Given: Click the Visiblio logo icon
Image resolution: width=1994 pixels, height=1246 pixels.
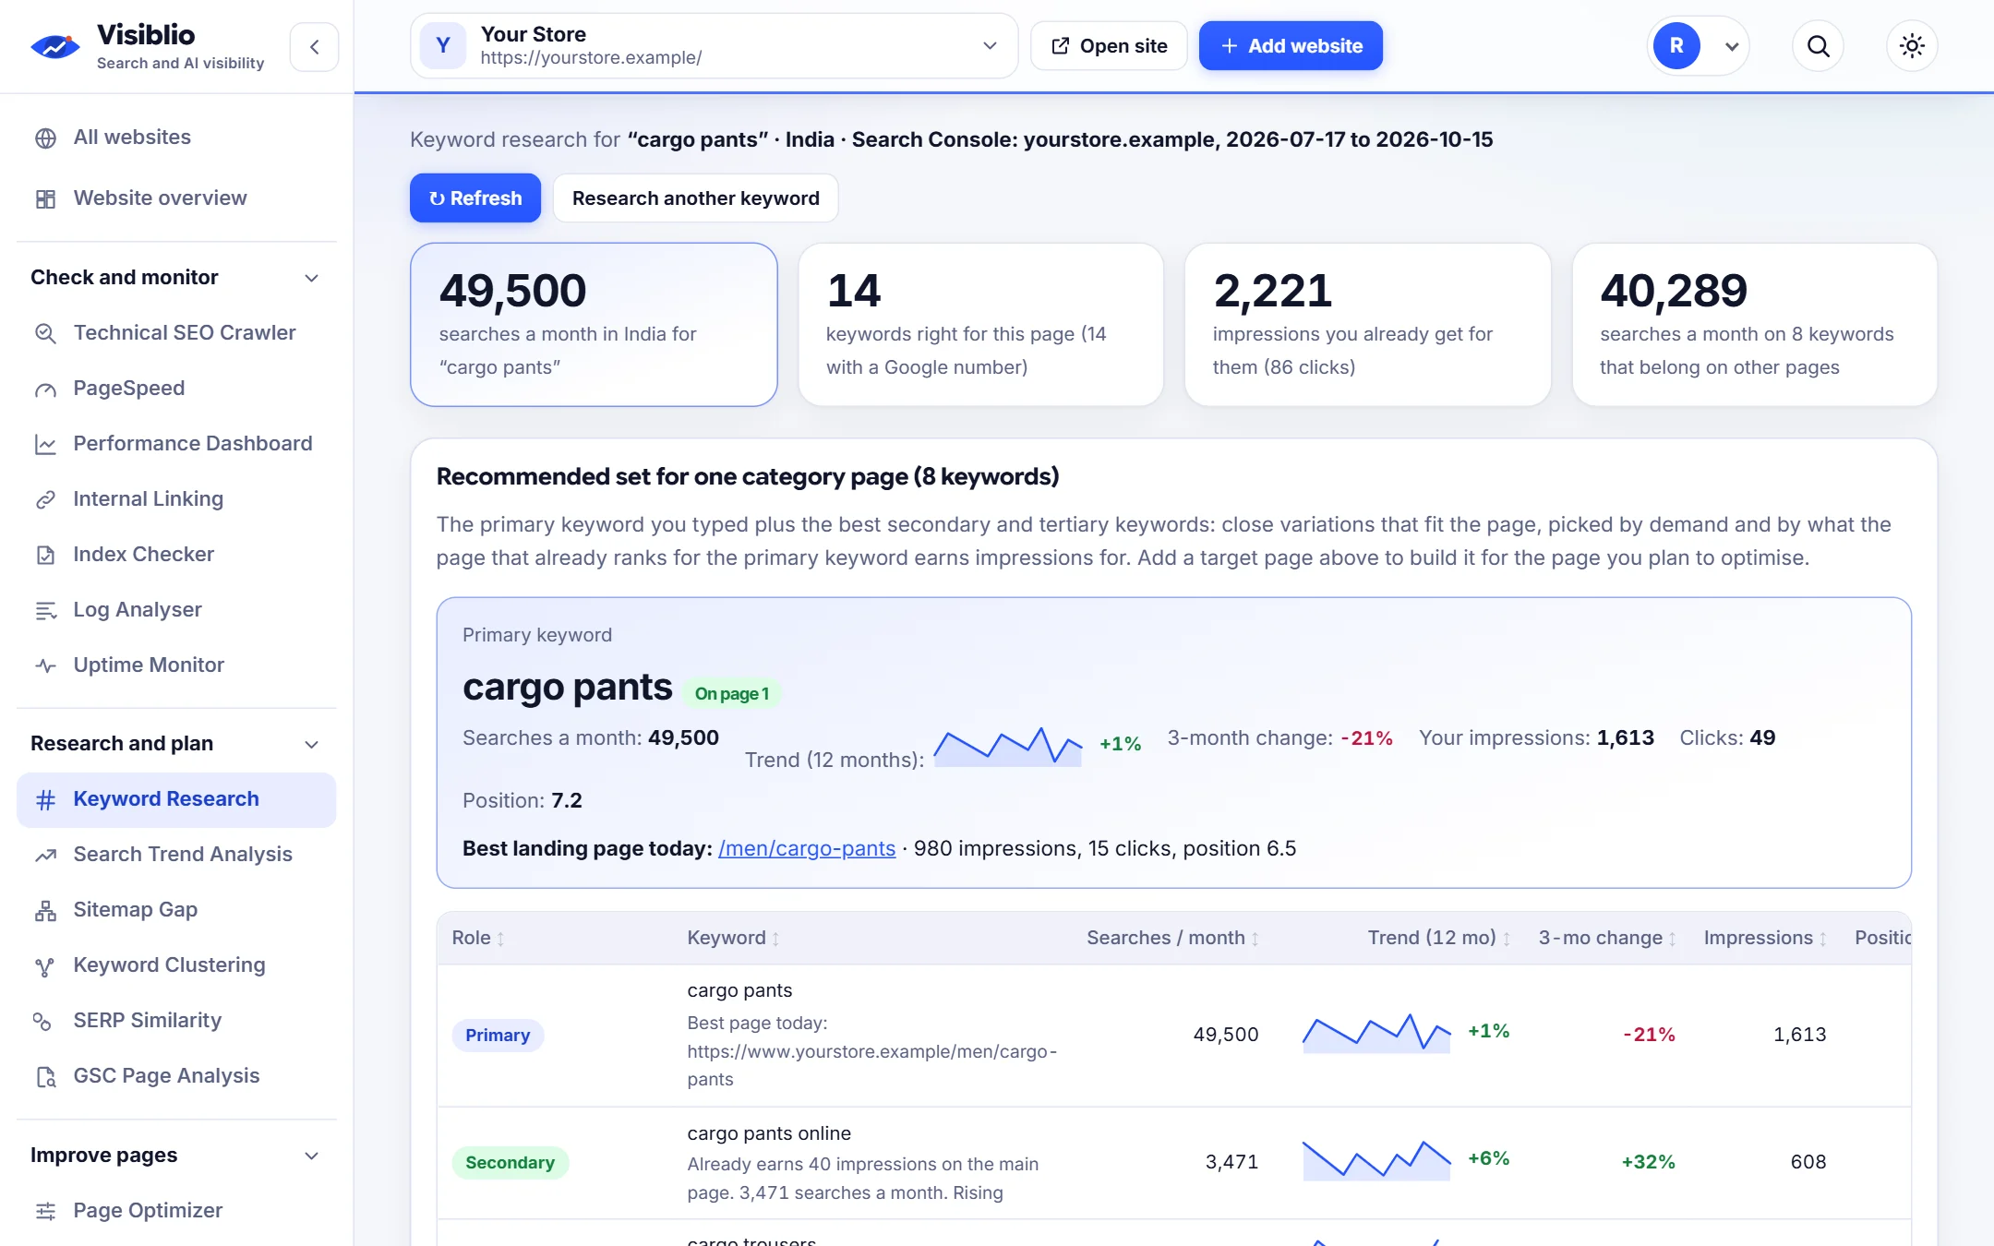Looking at the screenshot, I should click(55, 45).
